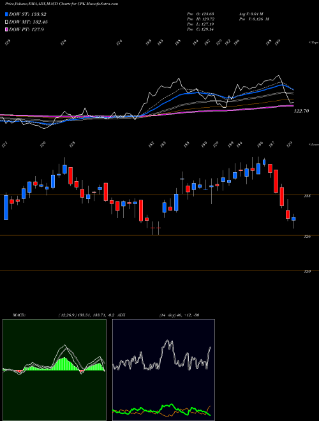Click the 'Pre O: 128.68' value
319x421 pixels.
(200, 14)
